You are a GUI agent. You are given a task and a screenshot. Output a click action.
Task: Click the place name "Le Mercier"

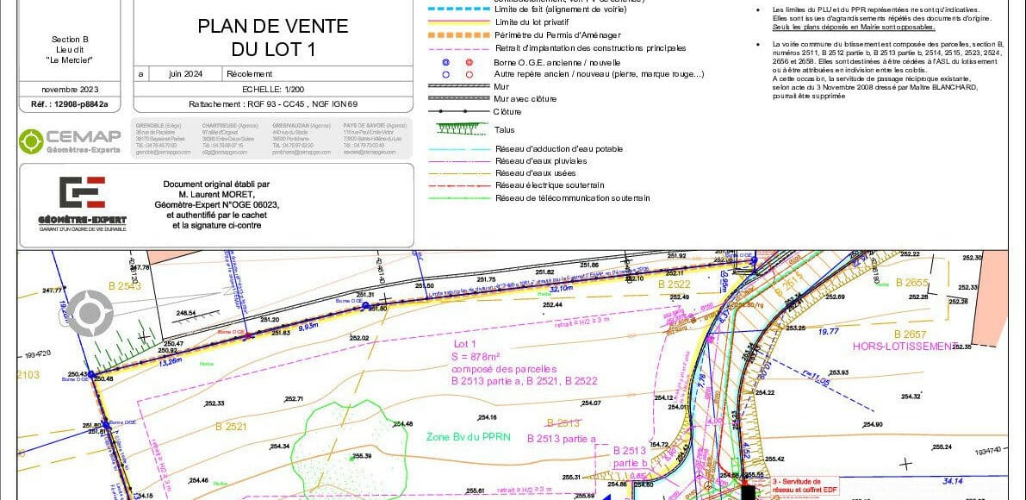[x=70, y=60]
